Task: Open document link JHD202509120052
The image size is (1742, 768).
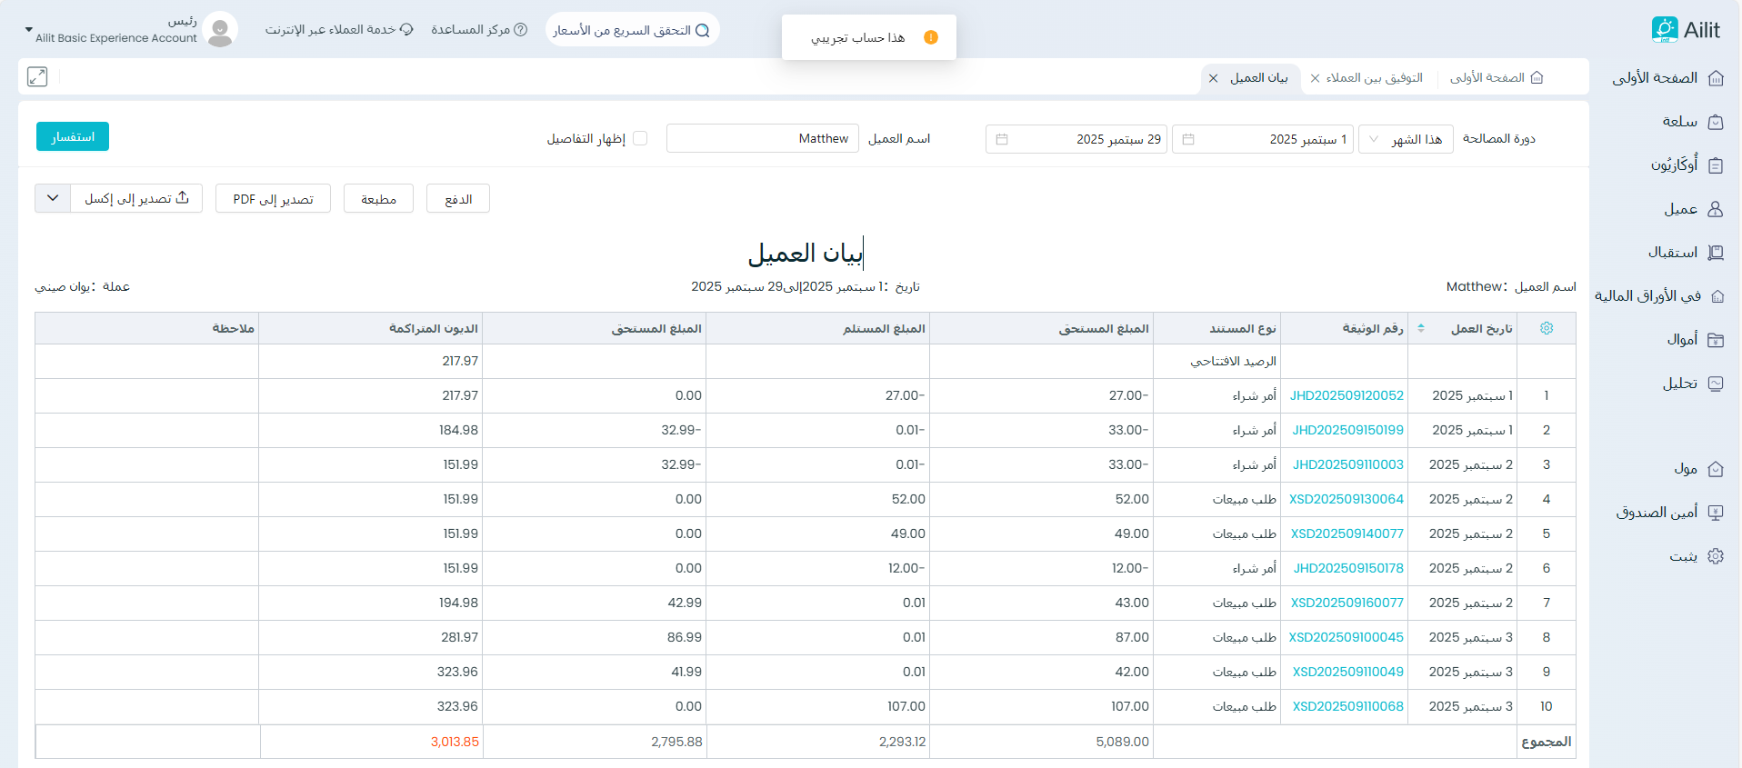Action: (x=1347, y=395)
